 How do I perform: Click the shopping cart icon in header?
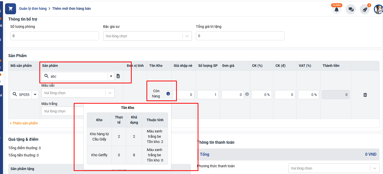(x=11, y=9)
